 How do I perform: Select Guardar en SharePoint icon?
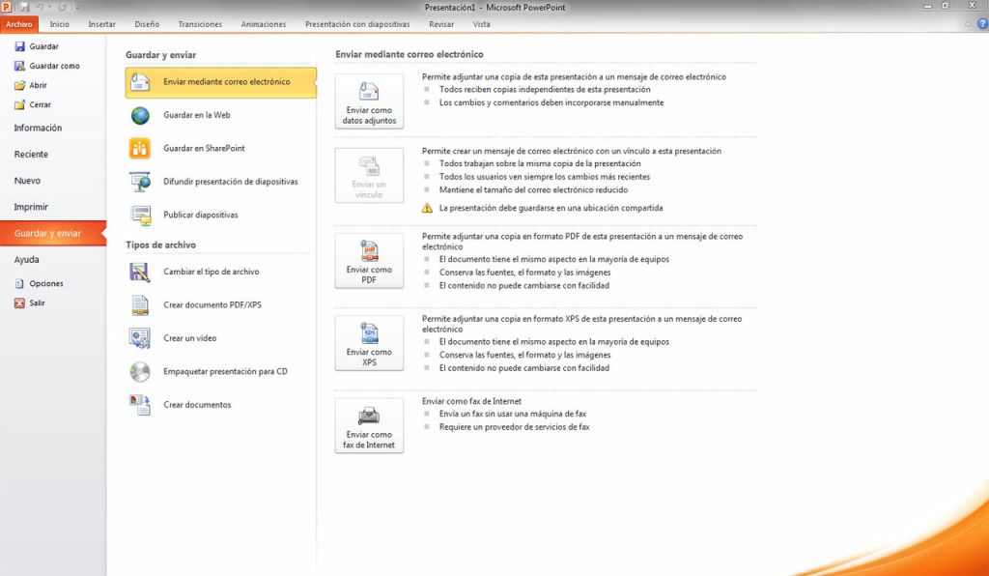[140, 149]
